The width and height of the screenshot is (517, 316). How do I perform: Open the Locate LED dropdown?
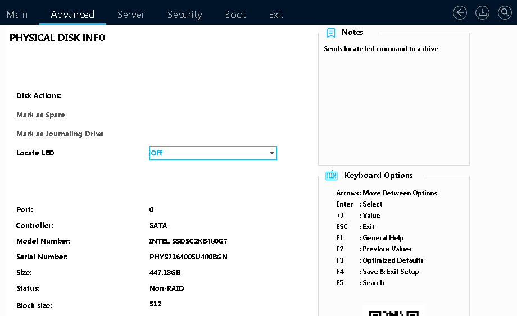click(213, 153)
